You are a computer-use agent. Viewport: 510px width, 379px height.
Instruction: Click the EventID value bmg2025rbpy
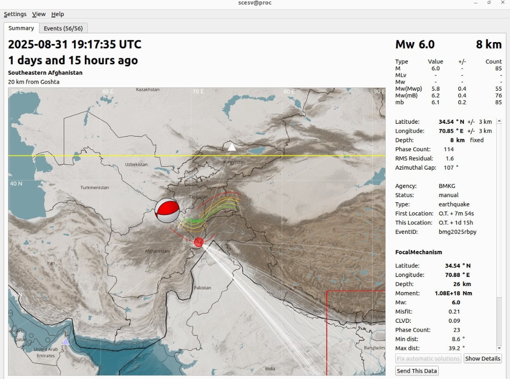pos(457,232)
